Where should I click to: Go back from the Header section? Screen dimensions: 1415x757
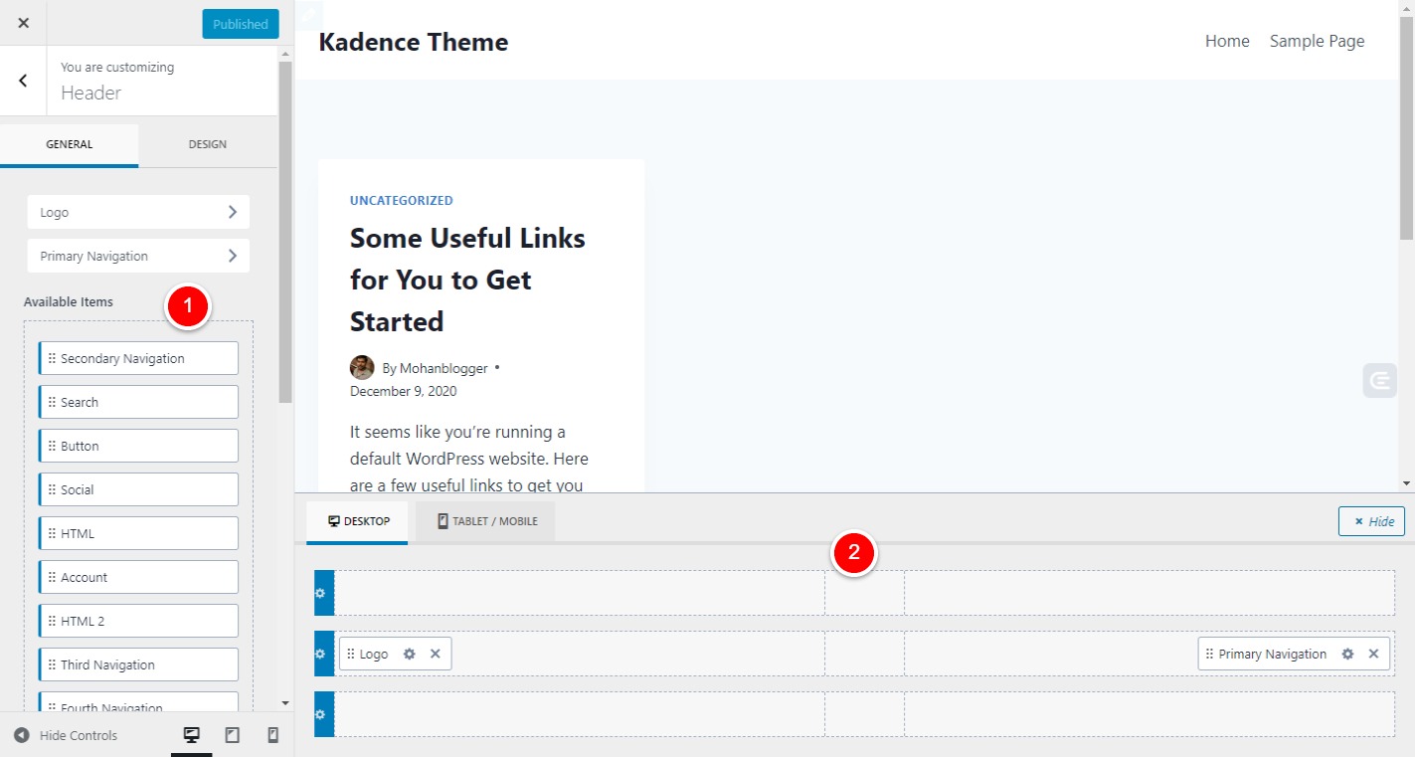[x=23, y=81]
